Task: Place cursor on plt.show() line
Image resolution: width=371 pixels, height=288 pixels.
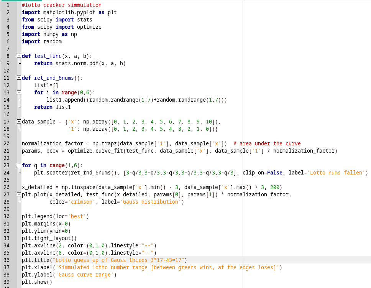Action: 37,282
